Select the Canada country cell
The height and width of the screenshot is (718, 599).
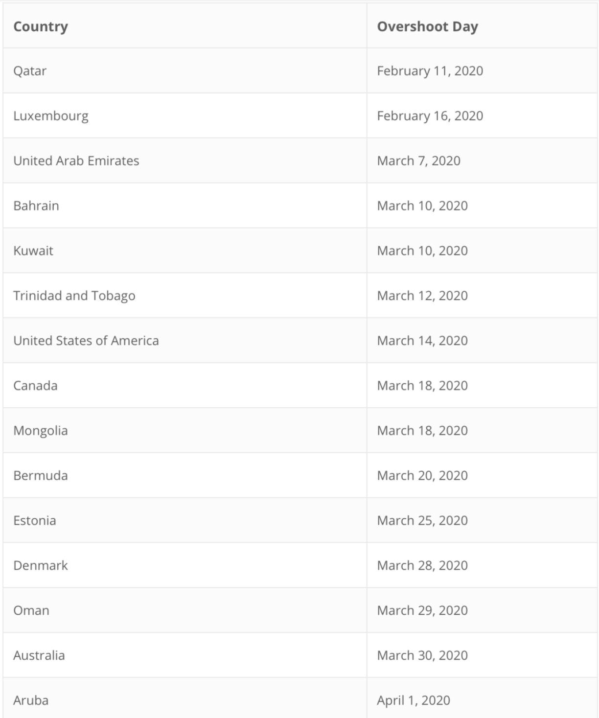tap(35, 386)
